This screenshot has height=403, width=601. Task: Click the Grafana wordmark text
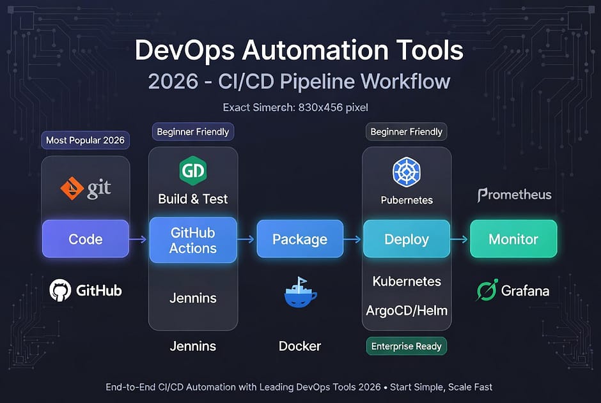pyautogui.click(x=525, y=291)
